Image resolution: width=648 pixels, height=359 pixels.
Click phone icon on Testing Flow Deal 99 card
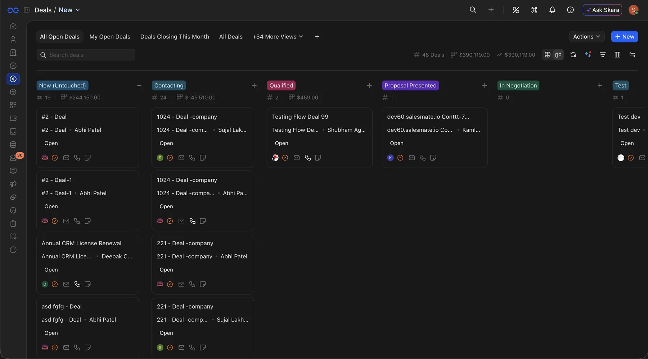tap(308, 158)
